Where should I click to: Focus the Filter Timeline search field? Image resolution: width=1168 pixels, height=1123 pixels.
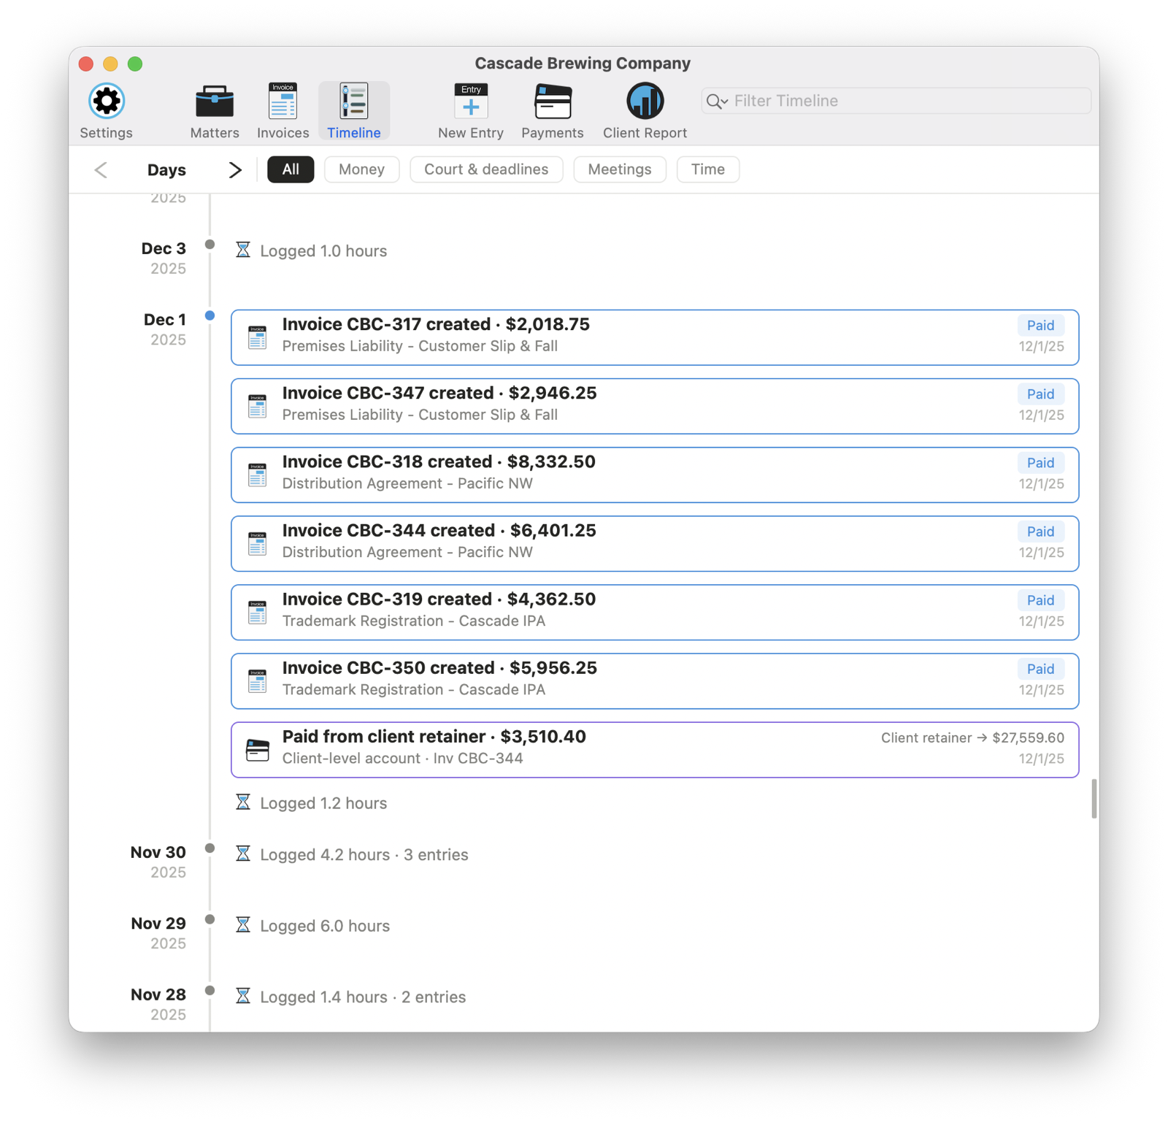click(896, 101)
